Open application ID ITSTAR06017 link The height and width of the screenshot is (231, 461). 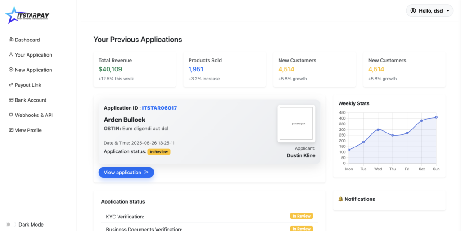[159, 108]
